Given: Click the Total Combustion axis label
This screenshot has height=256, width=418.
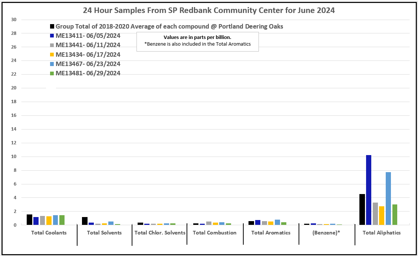Looking at the screenshot, I should [214, 233].
